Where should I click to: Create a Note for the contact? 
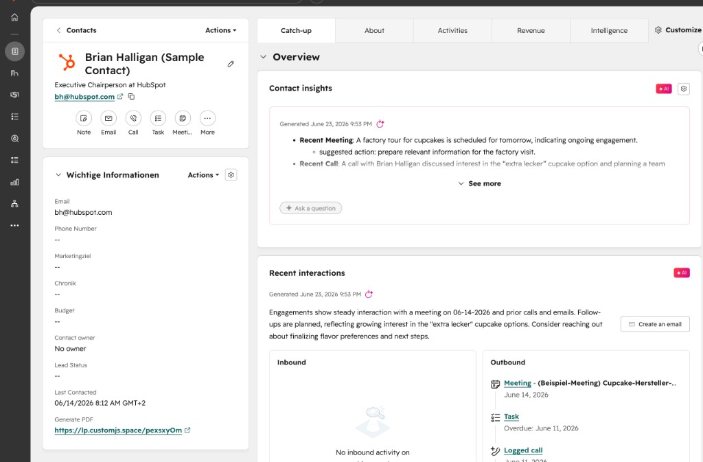(x=84, y=118)
